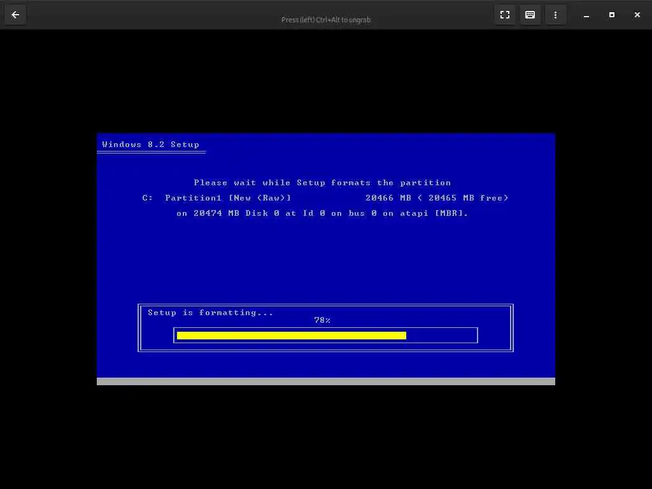Click 'Please wait while Setup formats' line

coord(322,183)
